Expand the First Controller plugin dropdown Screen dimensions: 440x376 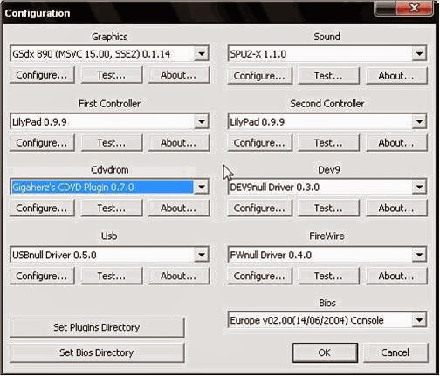pyautogui.click(x=202, y=121)
